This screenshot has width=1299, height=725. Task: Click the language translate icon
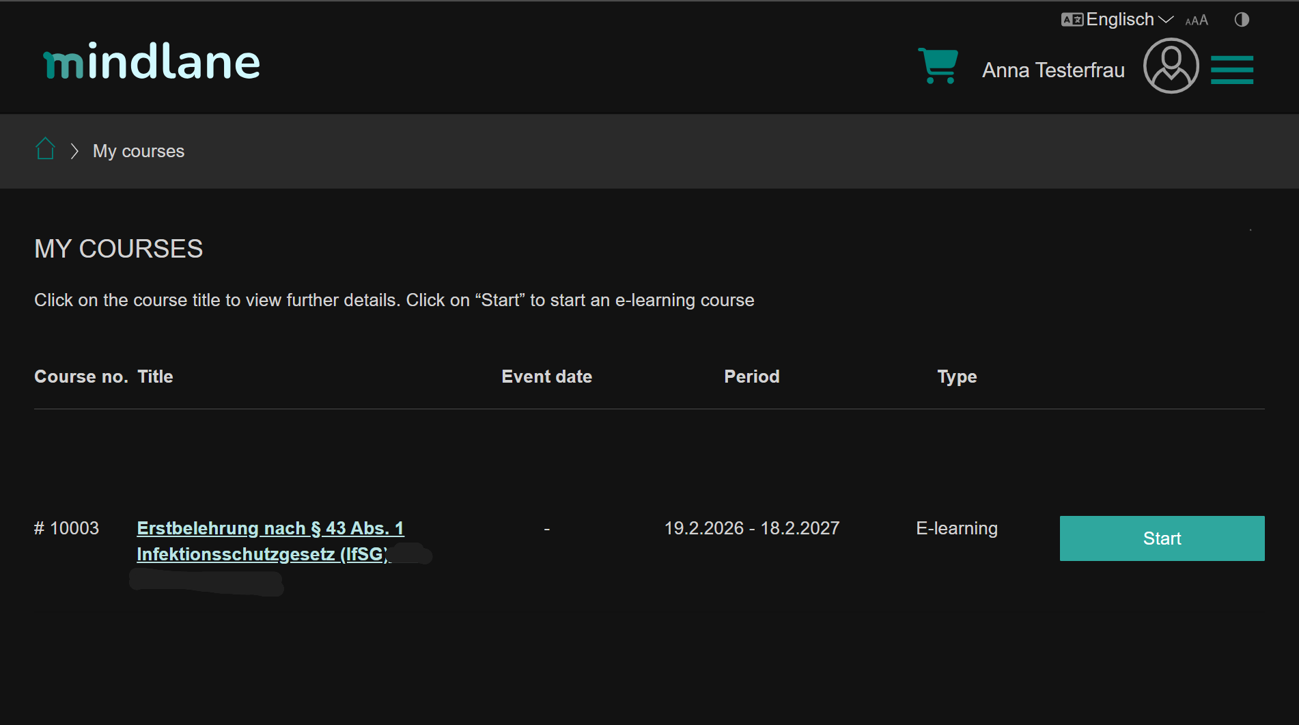tap(1072, 20)
